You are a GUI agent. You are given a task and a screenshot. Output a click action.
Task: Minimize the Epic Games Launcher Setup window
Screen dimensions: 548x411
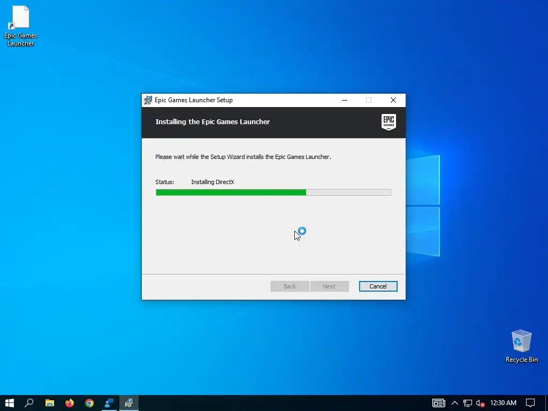pyautogui.click(x=345, y=100)
